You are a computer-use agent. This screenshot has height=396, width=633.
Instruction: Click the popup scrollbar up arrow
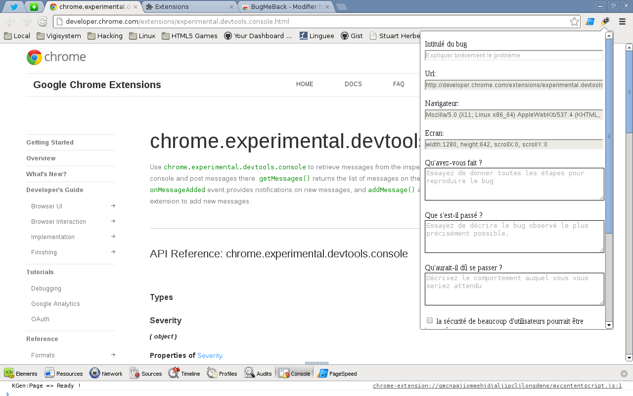click(609, 35)
